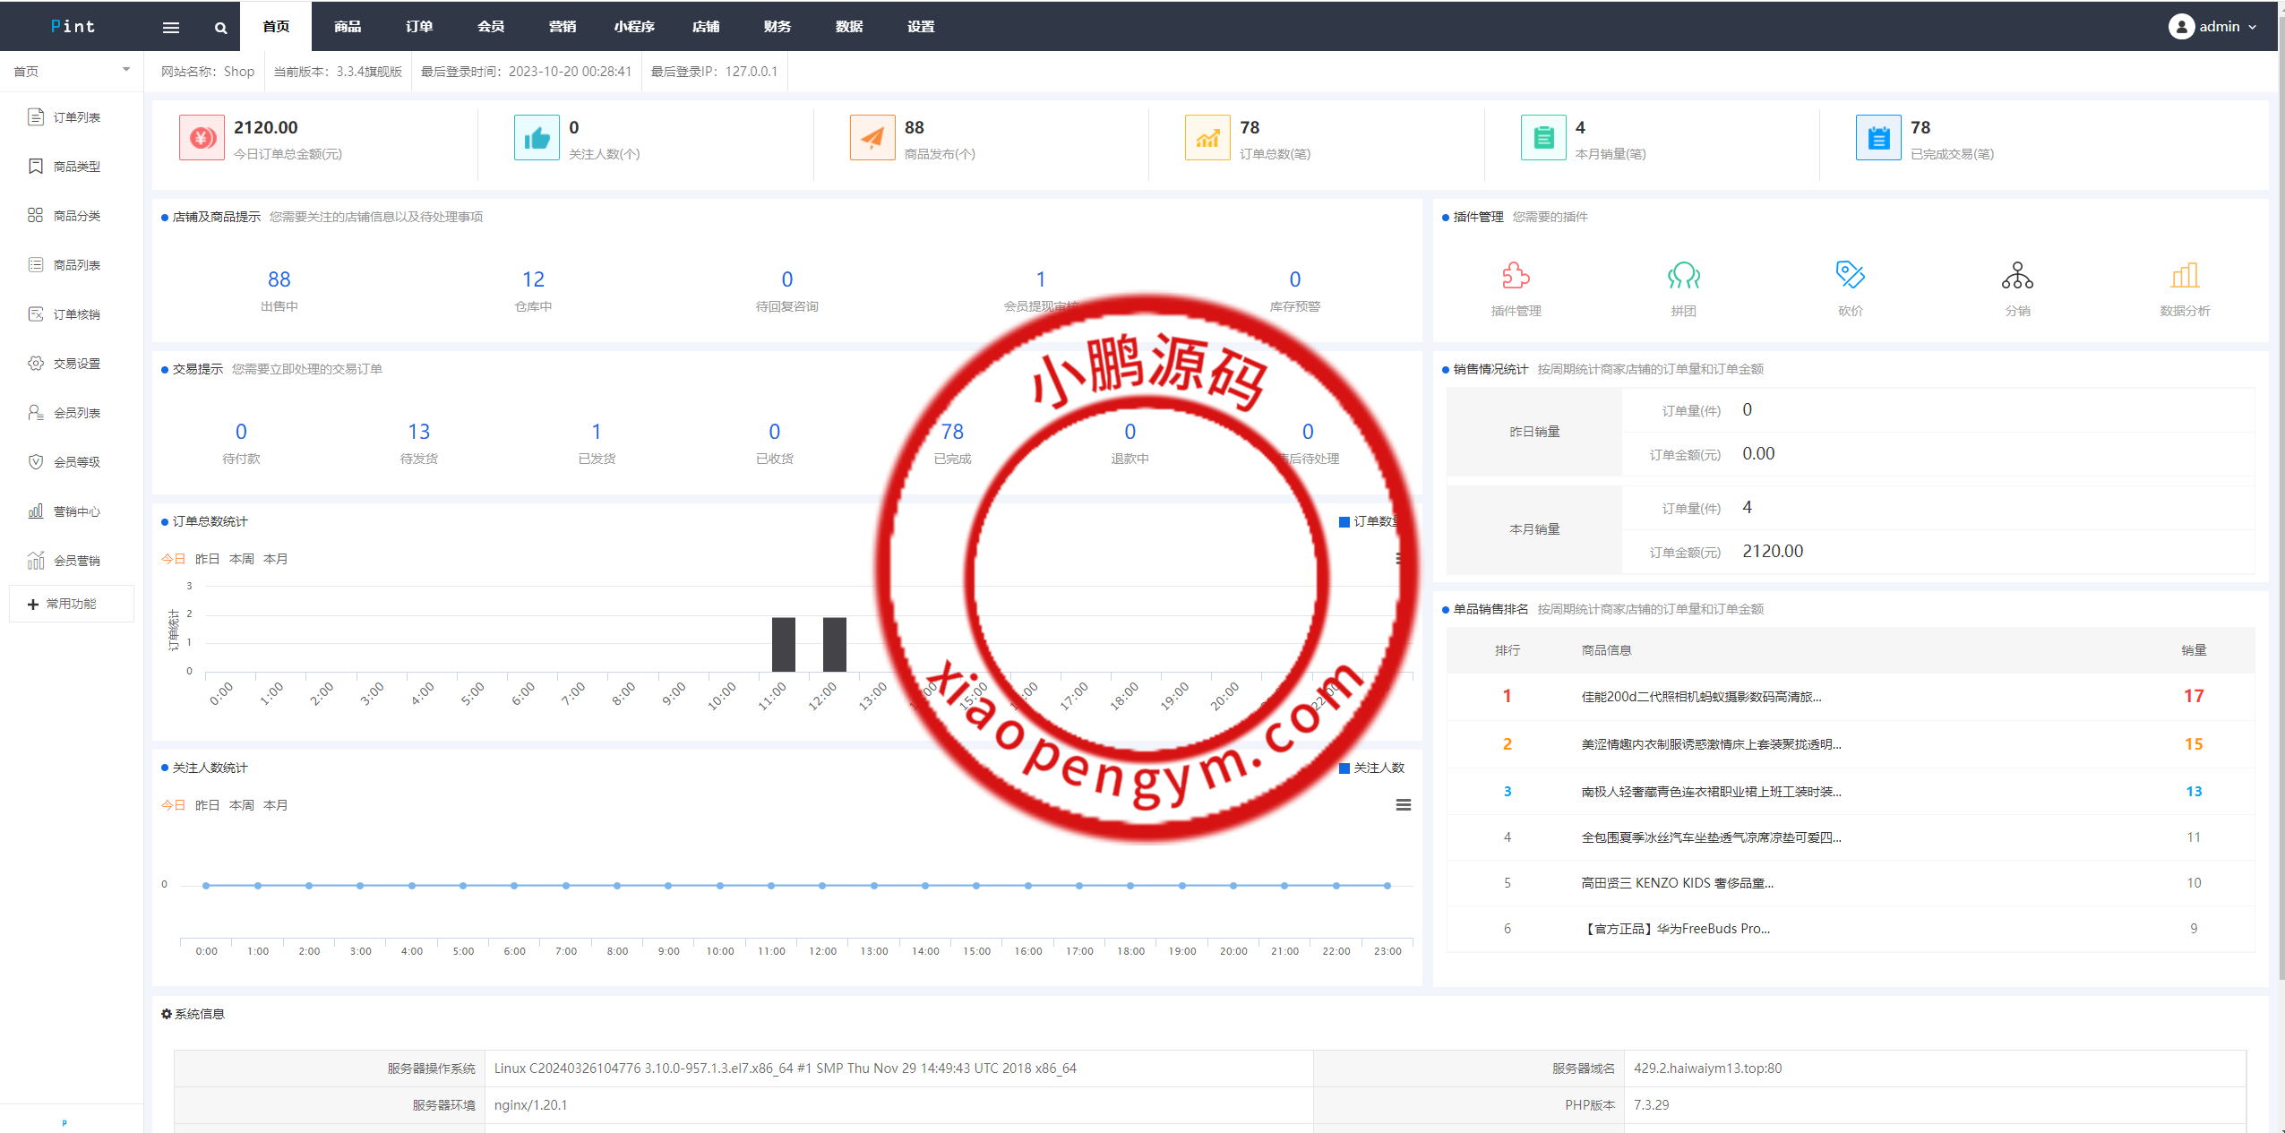
Task: Expand the 首页 sidebar dropdown arrow
Action: (x=126, y=70)
